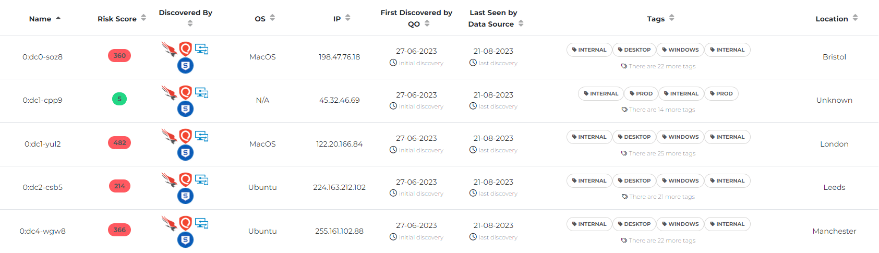Sort the table by Risk Score
Image resolution: width=879 pixels, height=253 pixels.
click(x=143, y=18)
